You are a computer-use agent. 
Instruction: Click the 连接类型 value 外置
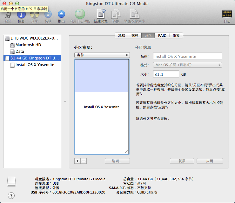[56, 188]
